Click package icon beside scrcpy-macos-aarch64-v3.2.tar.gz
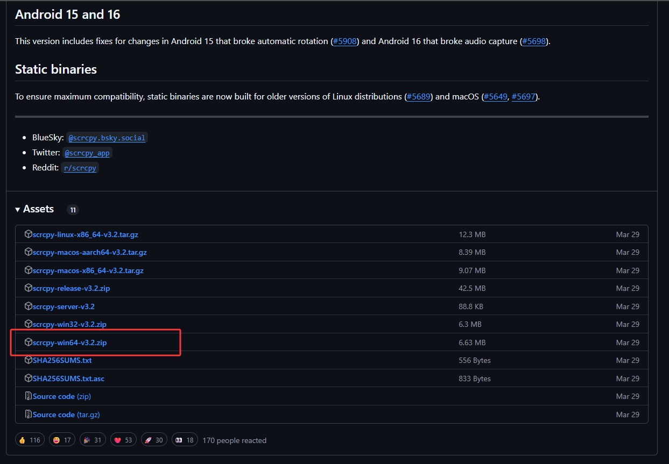This screenshot has height=464, width=669. click(x=29, y=252)
